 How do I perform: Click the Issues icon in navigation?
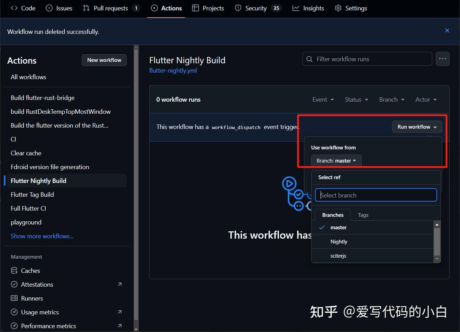pyautogui.click(x=48, y=8)
